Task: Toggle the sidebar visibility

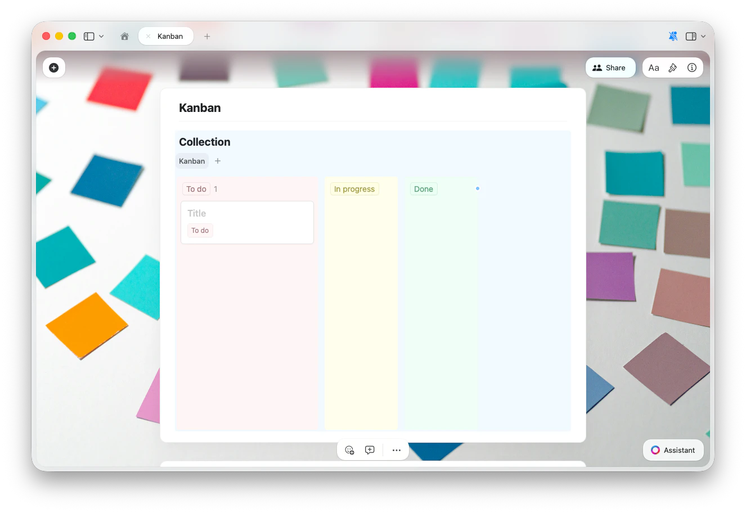Action: pos(88,36)
